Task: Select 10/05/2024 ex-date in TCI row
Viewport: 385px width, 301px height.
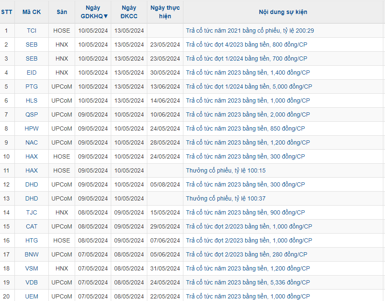Action: [93, 31]
